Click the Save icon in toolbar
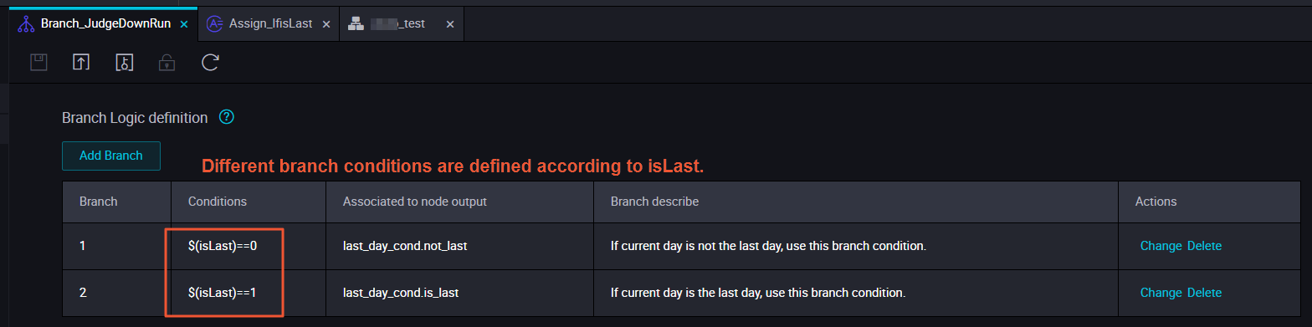This screenshot has height=327, width=1312. 38,62
